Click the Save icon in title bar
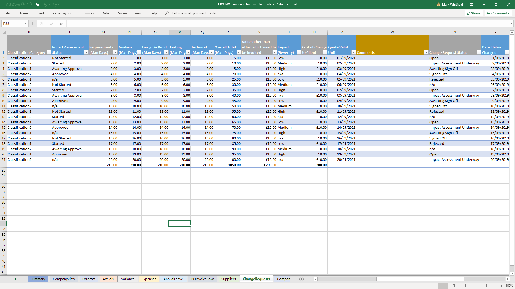Image resolution: width=515 pixels, height=289 pixels. (x=38, y=5)
